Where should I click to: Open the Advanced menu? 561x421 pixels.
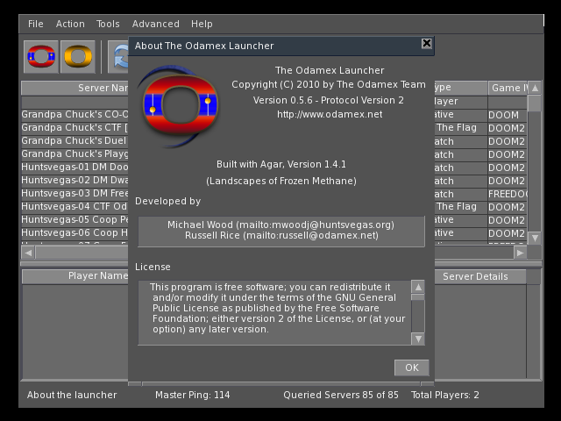point(155,24)
